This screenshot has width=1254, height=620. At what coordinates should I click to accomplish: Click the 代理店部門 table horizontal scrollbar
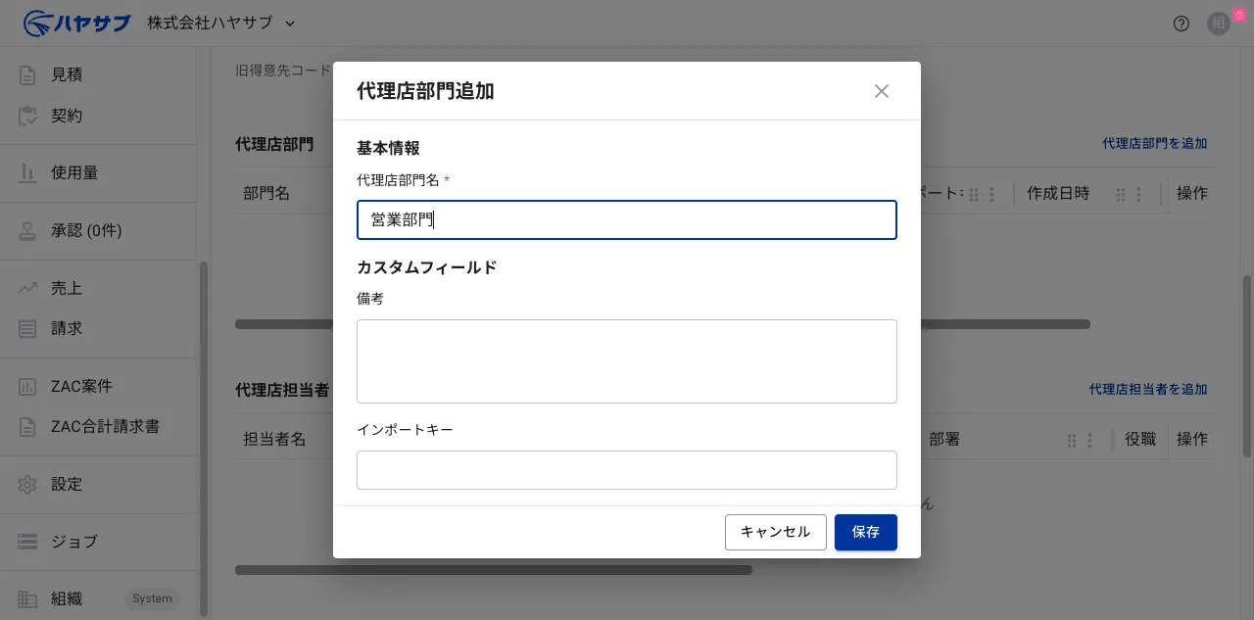pyautogui.click(x=662, y=324)
